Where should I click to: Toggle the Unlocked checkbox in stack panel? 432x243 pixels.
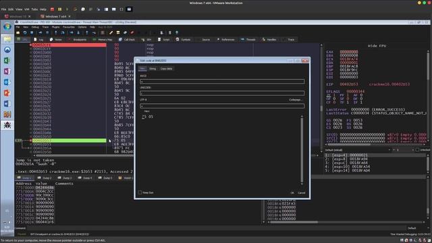(x=417, y=150)
